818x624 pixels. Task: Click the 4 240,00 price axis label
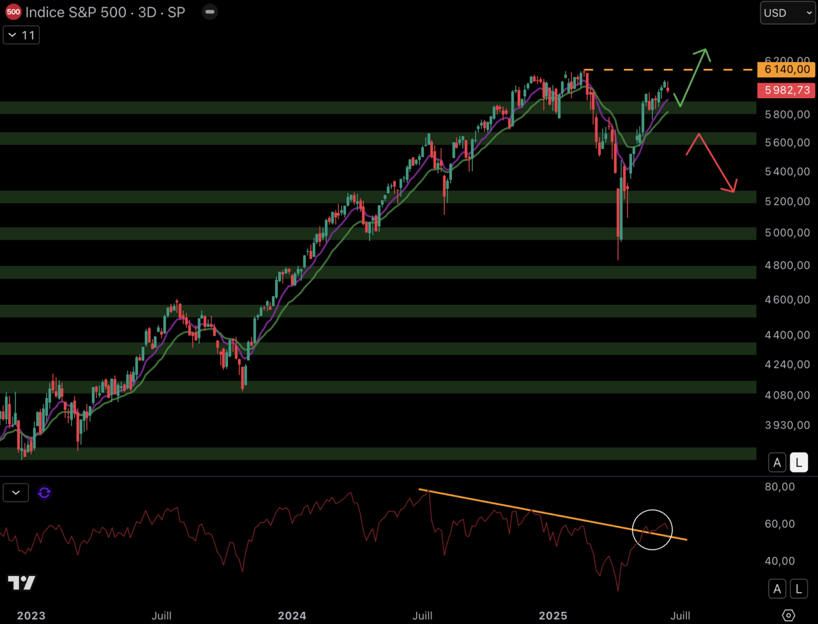[787, 364]
